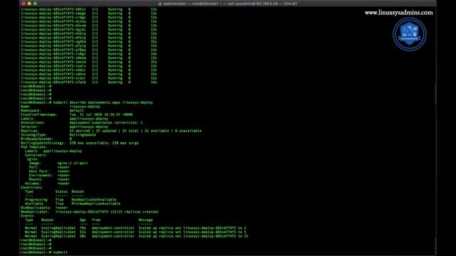The width and height of the screenshot is (456, 256).
Task: Click the event age '51s'
Action: pyautogui.click(x=83, y=233)
